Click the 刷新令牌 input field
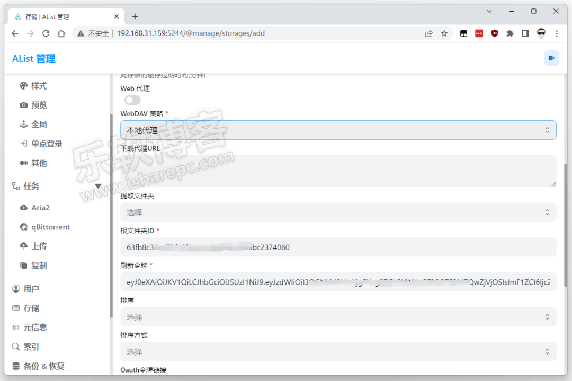This screenshot has width=572, height=381. (338, 282)
